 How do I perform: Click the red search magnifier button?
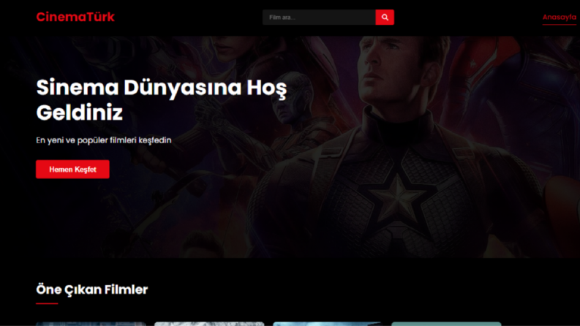tap(385, 18)
